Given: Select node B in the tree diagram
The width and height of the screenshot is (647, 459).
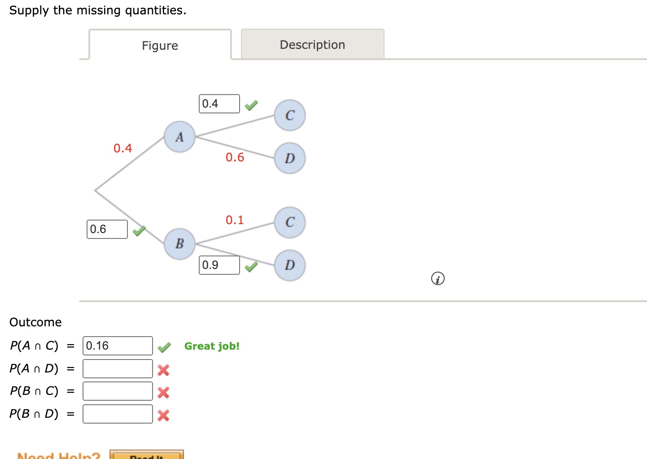Looking at the screenshot, I should 179,244.
